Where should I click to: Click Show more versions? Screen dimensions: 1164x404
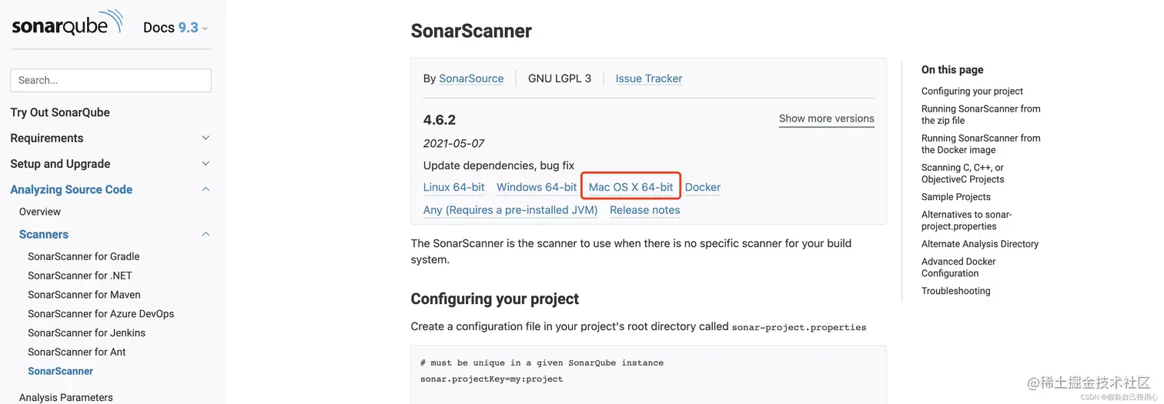[x=827, y=119]
